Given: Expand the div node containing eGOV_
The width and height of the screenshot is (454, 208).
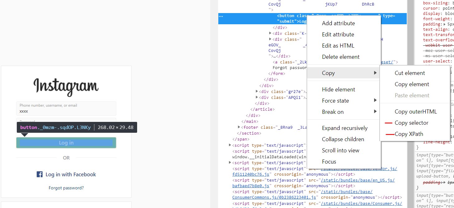Looking at the screenshot, I should [270, 39].
